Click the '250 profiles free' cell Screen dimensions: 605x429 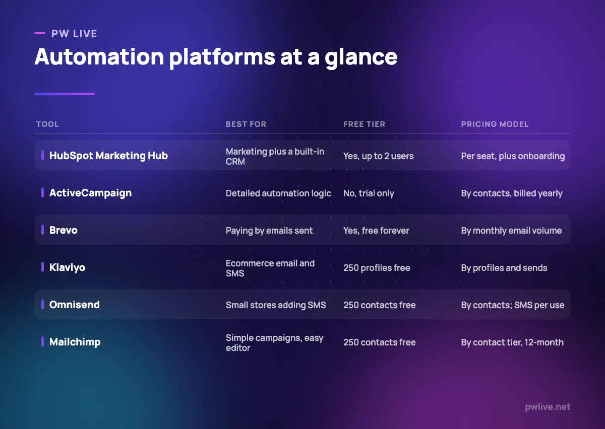click(377, 268)
